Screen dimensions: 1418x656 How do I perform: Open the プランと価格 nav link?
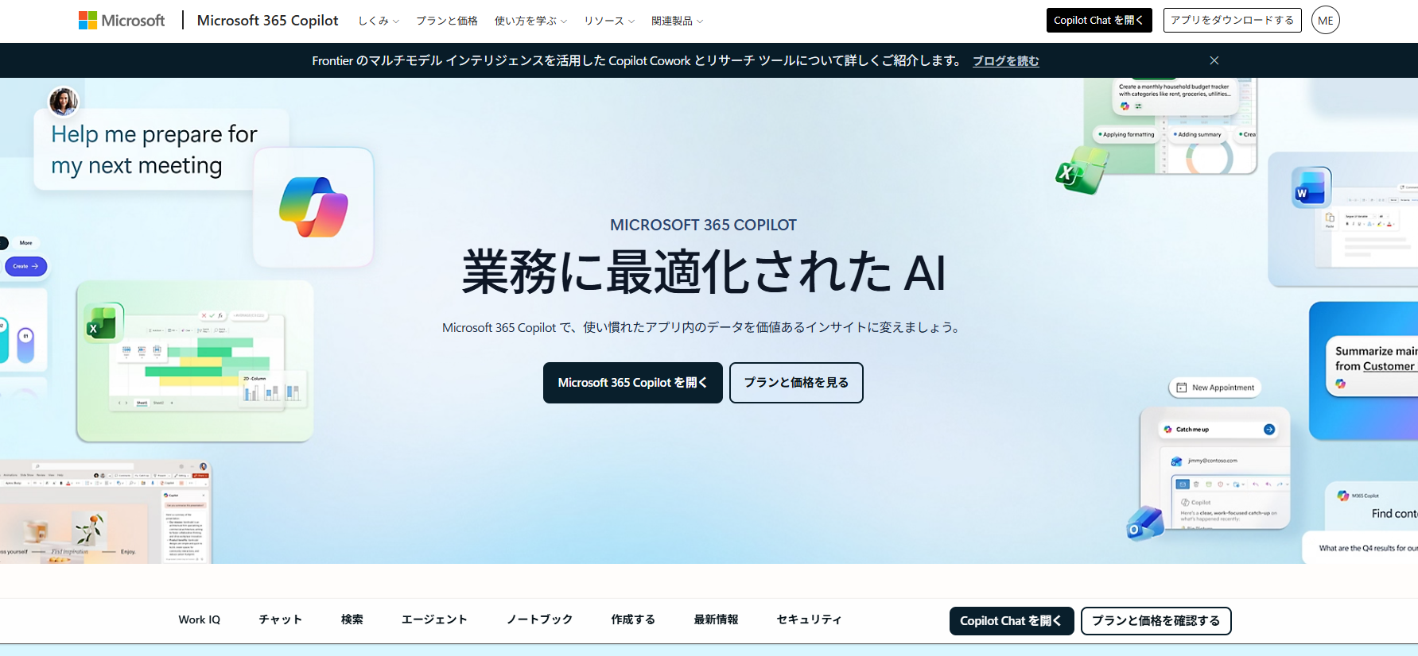[x=447, y=21]
